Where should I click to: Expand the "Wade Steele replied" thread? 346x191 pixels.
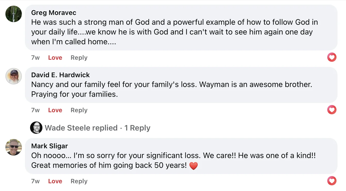click(81, 128)
